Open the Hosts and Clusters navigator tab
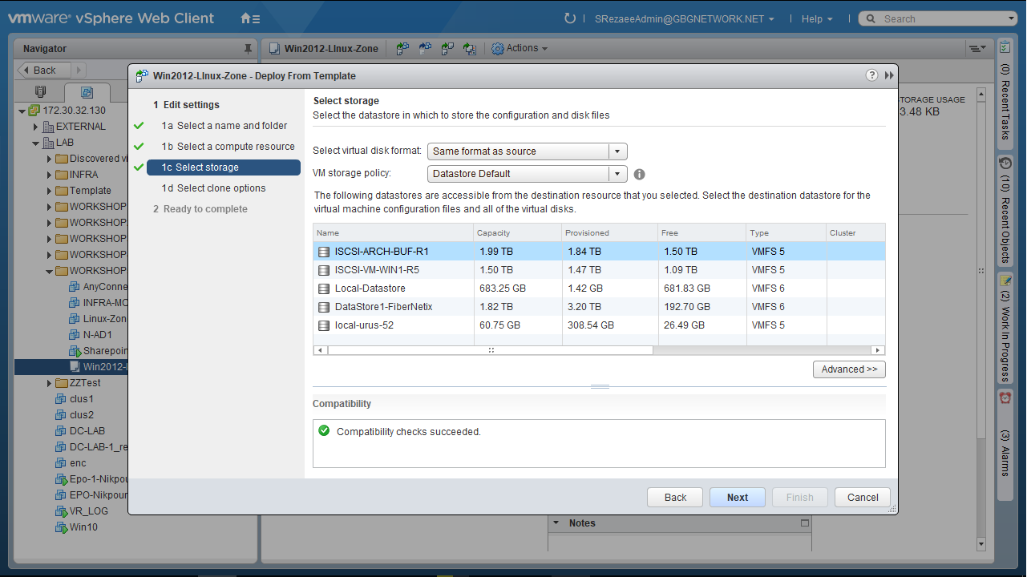The width and height of the screenshot is (1027, 577). [41, 91]
